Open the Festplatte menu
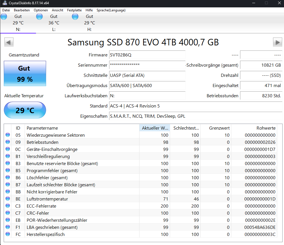Screen dimensions: 284x245 tap(74, 10)
